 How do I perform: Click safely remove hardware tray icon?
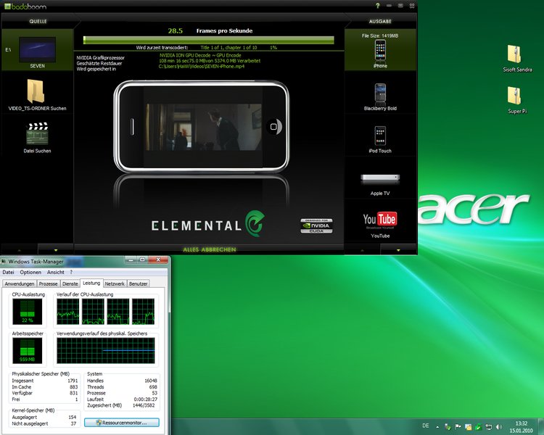(448, 427)
